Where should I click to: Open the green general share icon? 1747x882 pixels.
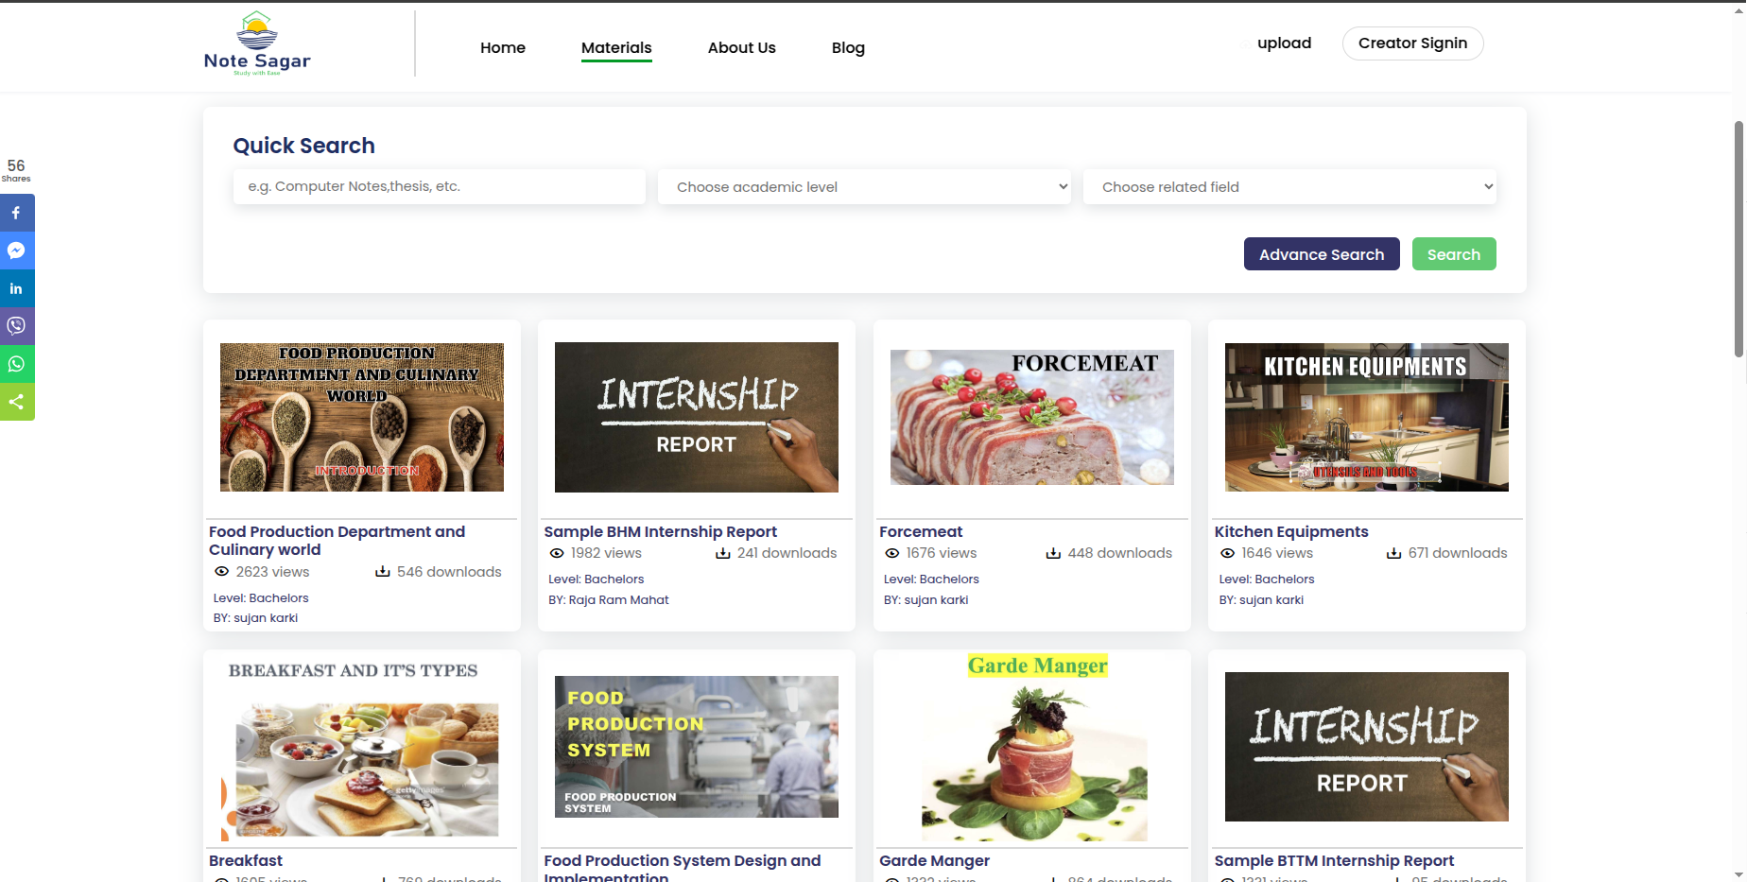coord(16,402)
